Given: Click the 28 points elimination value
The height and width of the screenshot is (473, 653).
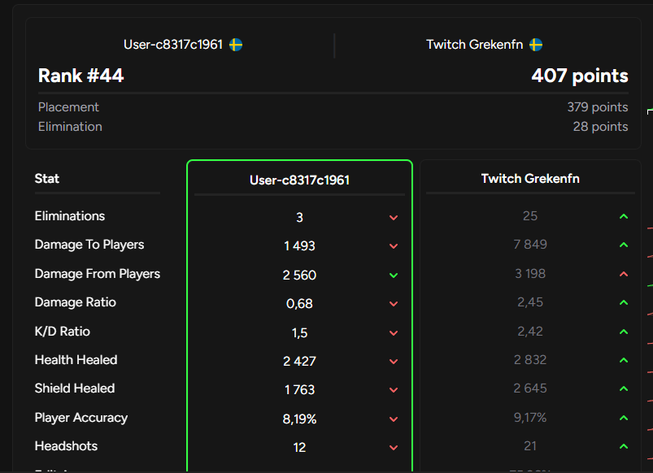Looking at the screenshot, I should (600, 127).
